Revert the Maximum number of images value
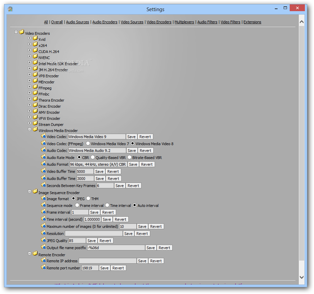This screenshot has height=294, width=314. (156, 226)
